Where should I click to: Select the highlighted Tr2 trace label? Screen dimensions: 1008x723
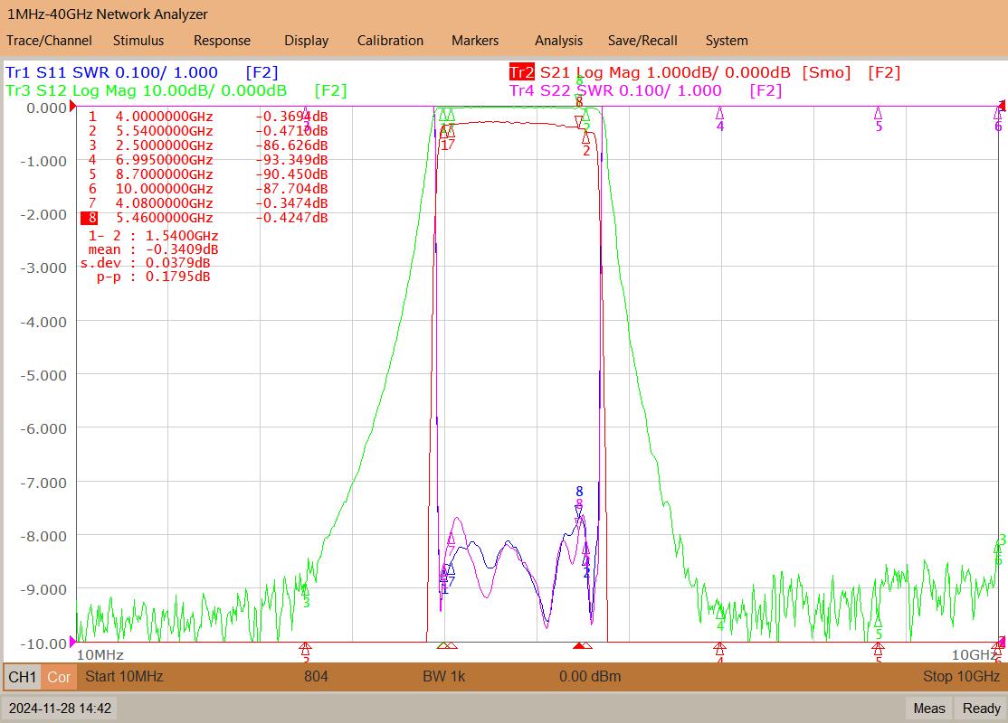(521, 72)
